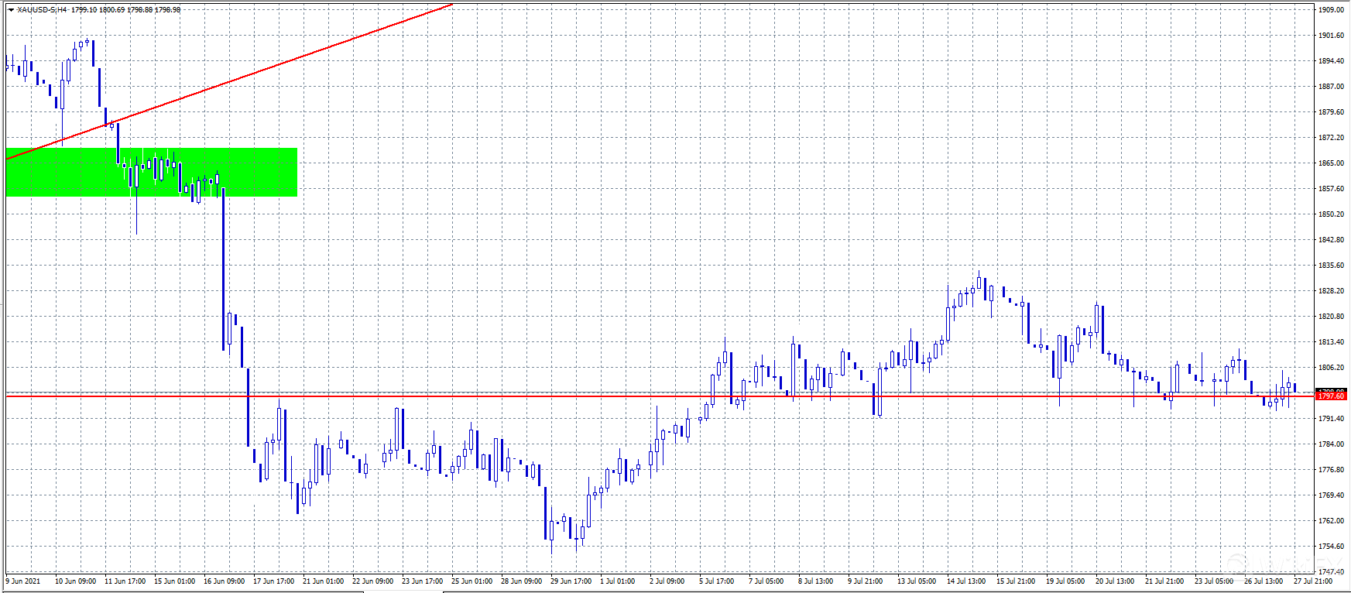Click the 1784.00 price scale label
Image resolution: width=1351 pixels, height=593 pixels.
pyautogui.click(x=1331, y=444)
